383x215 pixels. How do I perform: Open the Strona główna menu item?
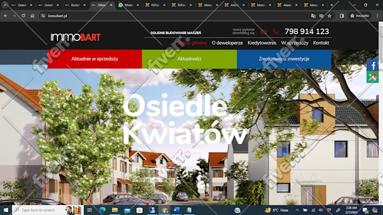point(192,43)
